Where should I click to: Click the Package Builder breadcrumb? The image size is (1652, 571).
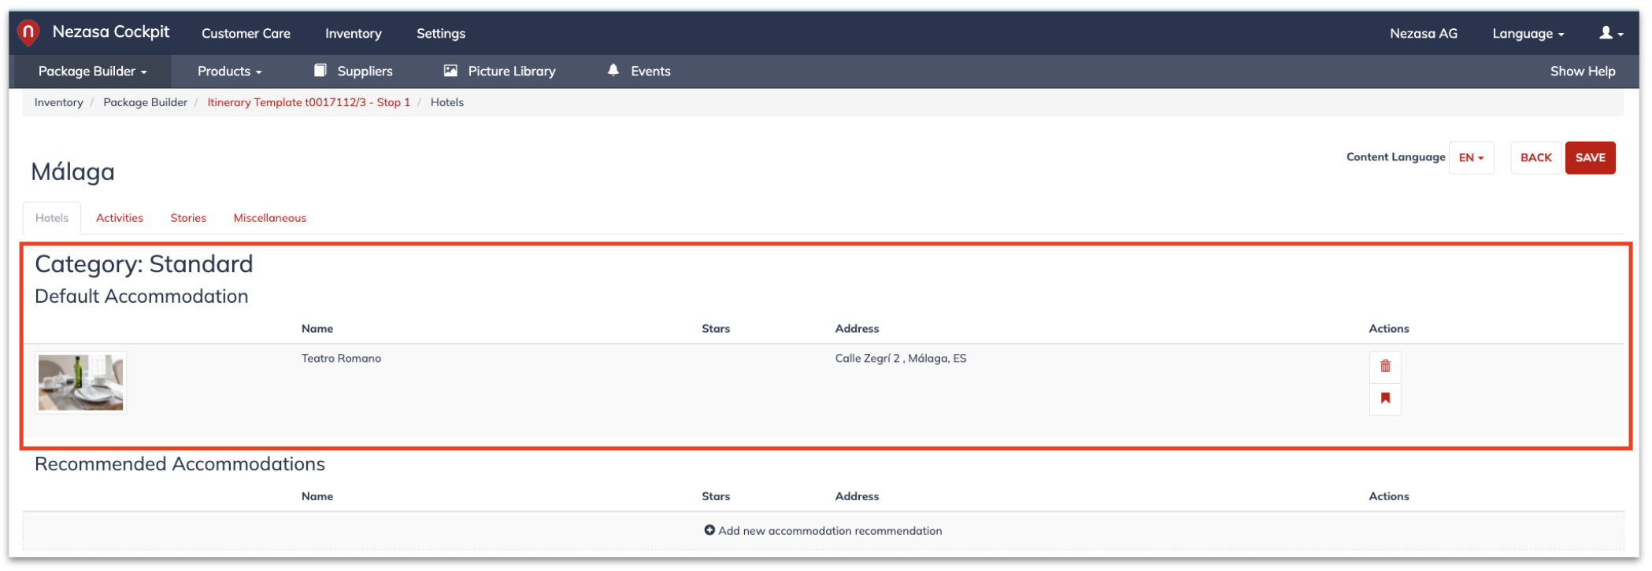146,103
